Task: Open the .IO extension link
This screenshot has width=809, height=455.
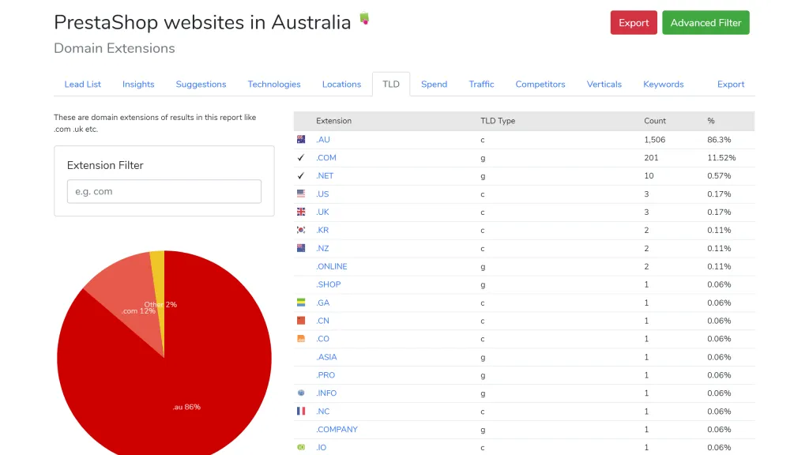Action: click(321, 447)
